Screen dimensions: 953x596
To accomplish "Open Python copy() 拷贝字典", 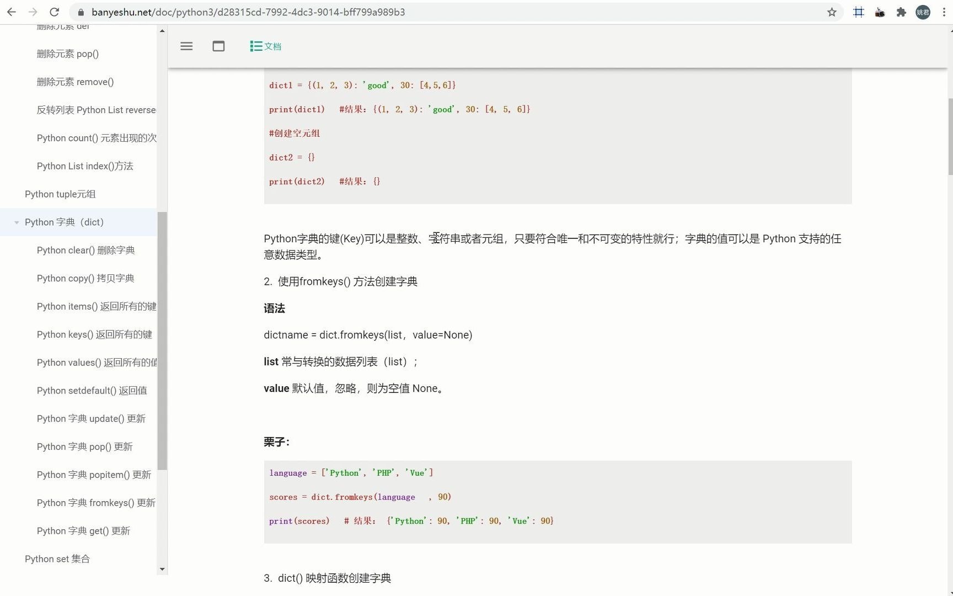I will point(85,279).
